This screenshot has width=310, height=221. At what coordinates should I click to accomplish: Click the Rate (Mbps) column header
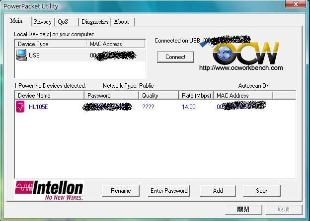coord(196,96)
